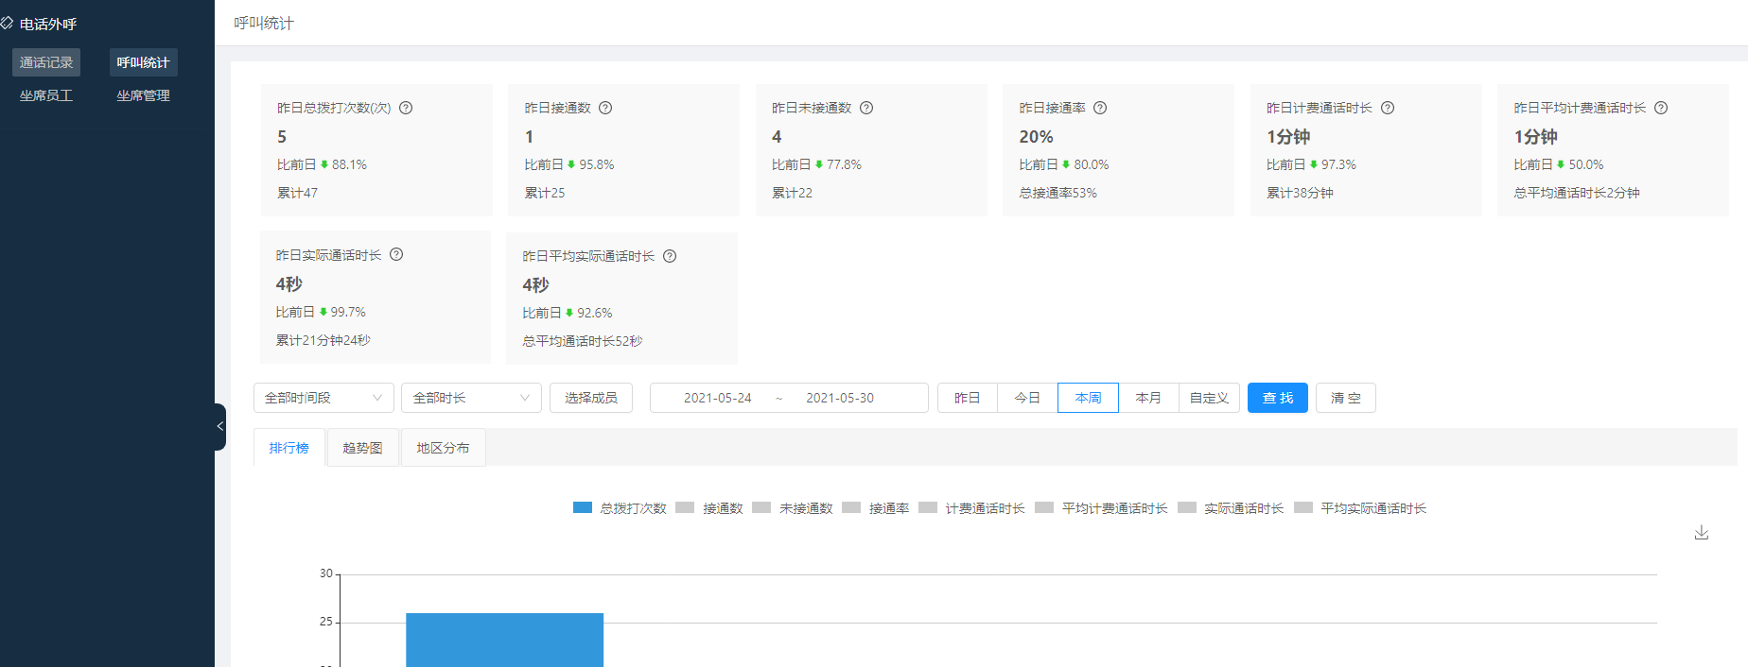Click the 累计21分钟24秒 text
This screenshot has height=667, width=1748.
pyautogui.click(x=323, y=340)
